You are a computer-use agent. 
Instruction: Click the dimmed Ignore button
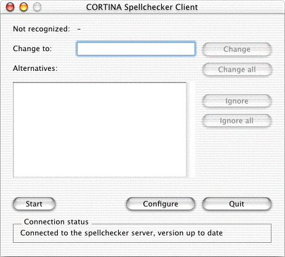[237, 101]
